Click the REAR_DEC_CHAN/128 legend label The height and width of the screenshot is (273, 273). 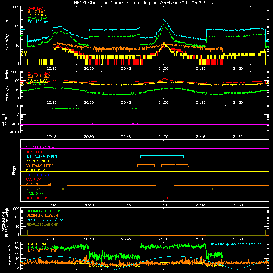point(45,220)
